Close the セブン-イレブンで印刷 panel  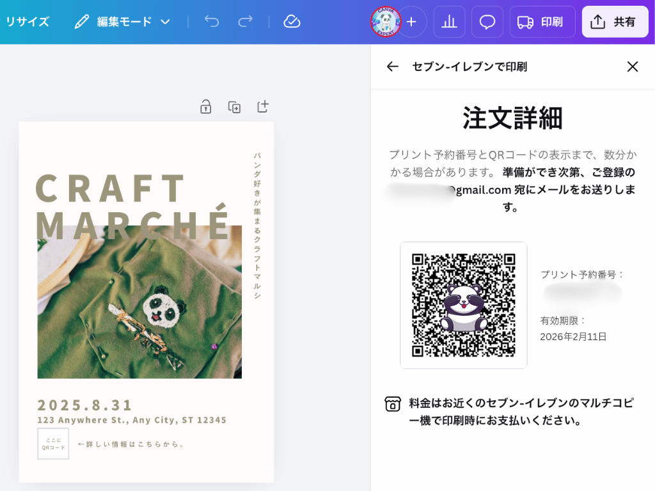click(633, 66)
